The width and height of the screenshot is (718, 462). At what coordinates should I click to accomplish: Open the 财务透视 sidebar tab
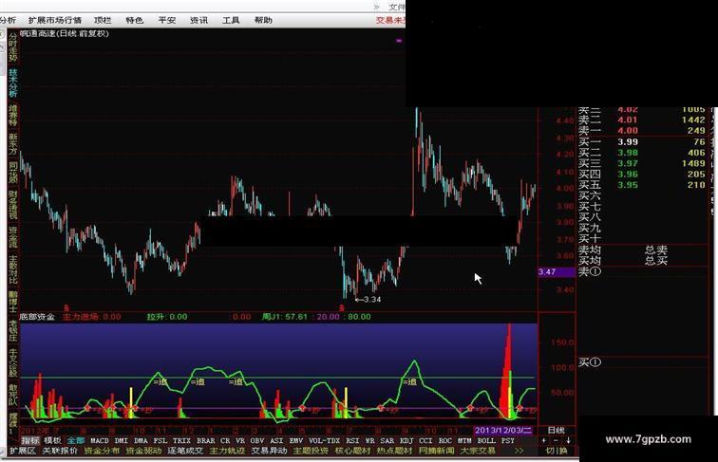tap(13, 205)
